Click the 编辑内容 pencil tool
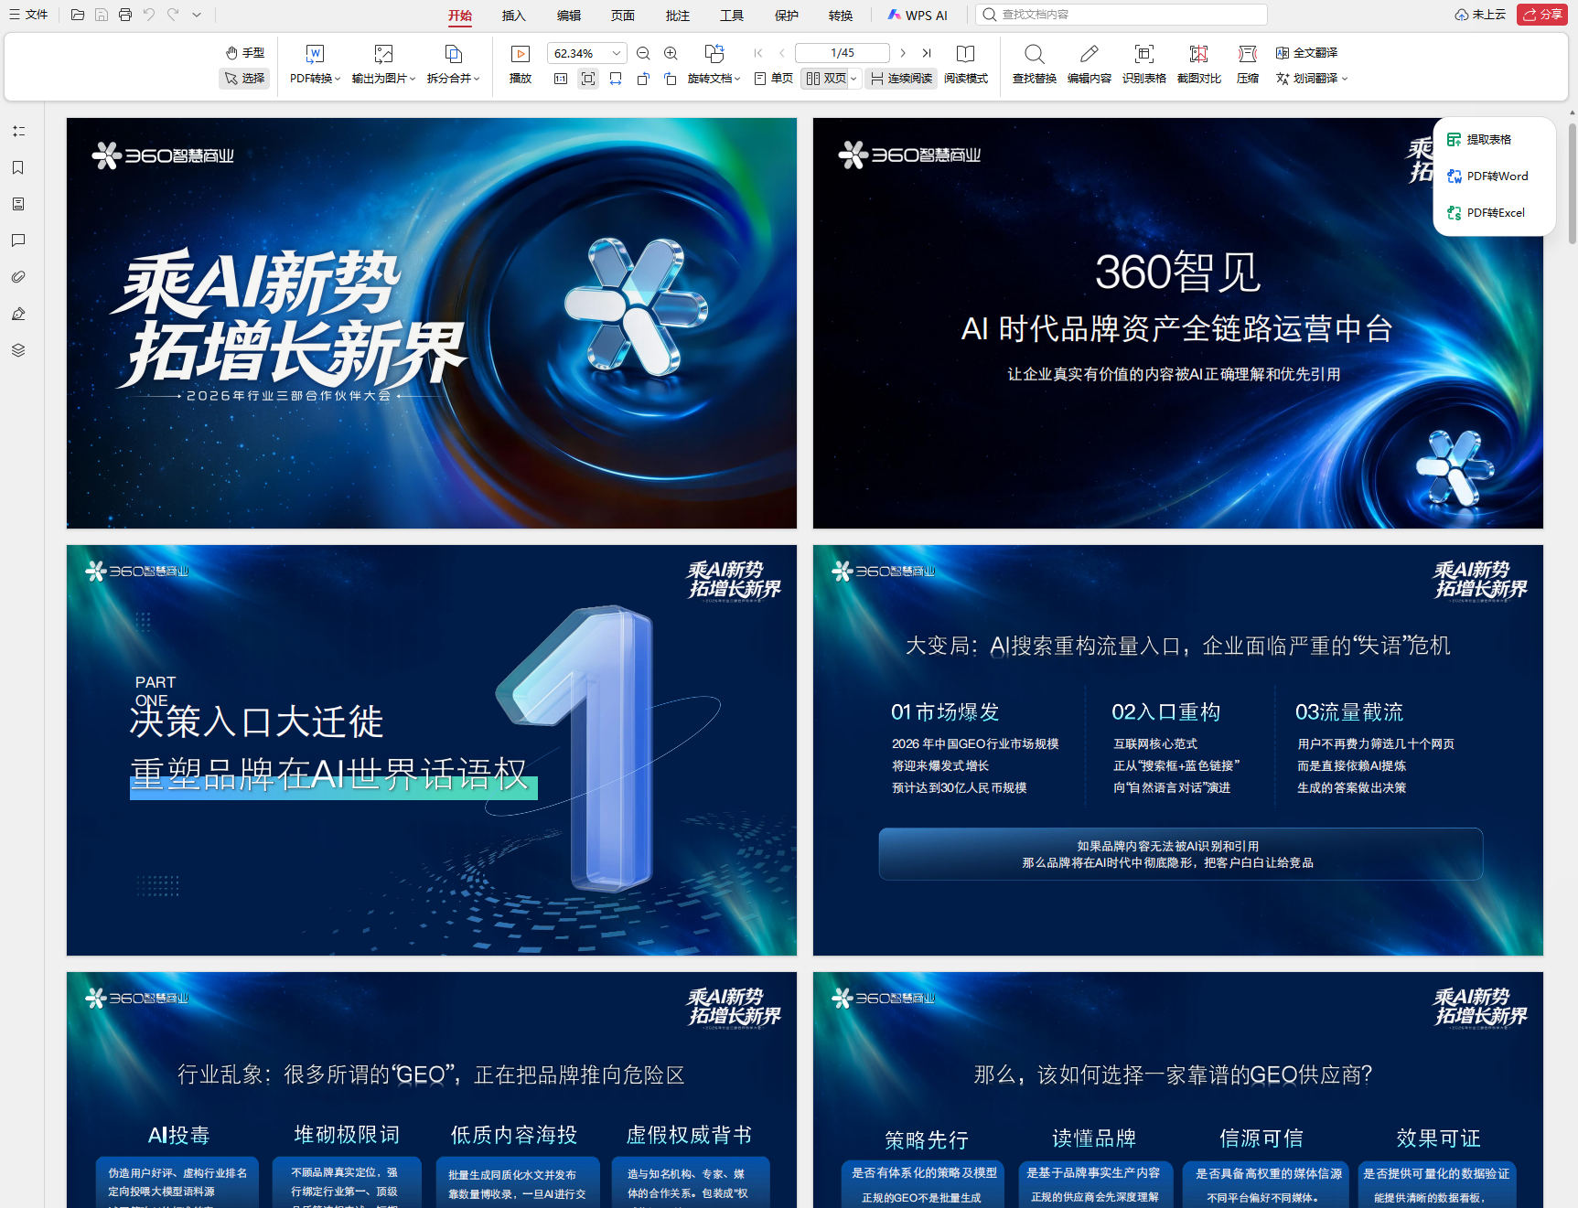The height and width of the screenshot is (1208, 1578). pyautogui.click(x=1090, y=66)
